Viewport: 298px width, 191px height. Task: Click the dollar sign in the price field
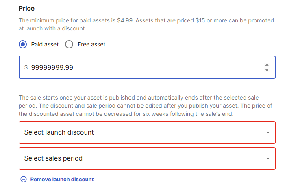[26, 67]
